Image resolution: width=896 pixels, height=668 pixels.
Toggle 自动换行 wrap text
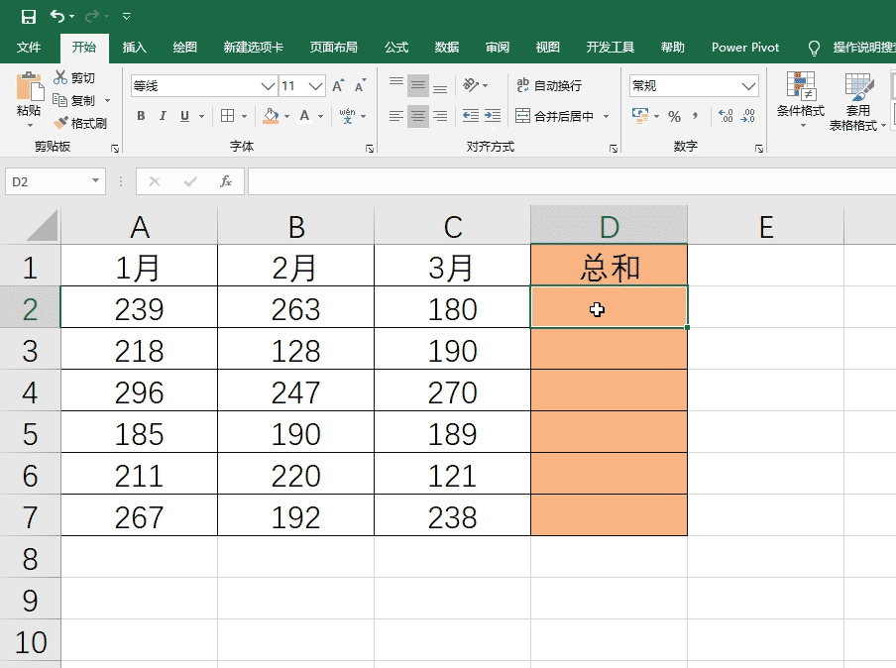click(548, 85)
